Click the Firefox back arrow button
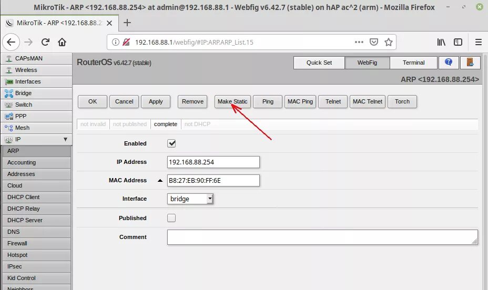 11,42
